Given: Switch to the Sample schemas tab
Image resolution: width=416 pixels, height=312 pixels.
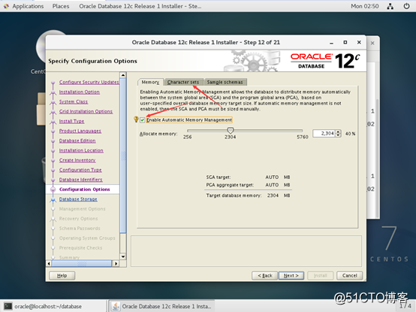Looking at the screenshot, I should (225, 82).
